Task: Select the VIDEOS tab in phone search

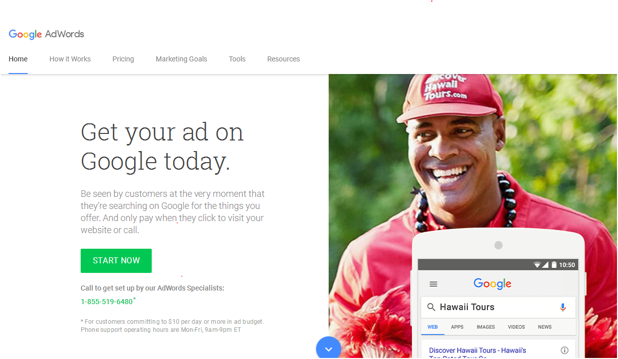Action: 516,327
